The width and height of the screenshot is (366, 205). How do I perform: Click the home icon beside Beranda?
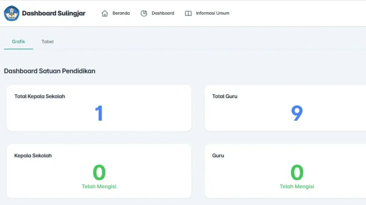coord(105,13)
